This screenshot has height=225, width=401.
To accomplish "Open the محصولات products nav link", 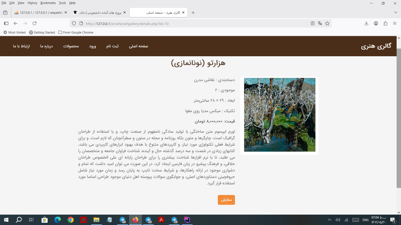I will 71,46.
